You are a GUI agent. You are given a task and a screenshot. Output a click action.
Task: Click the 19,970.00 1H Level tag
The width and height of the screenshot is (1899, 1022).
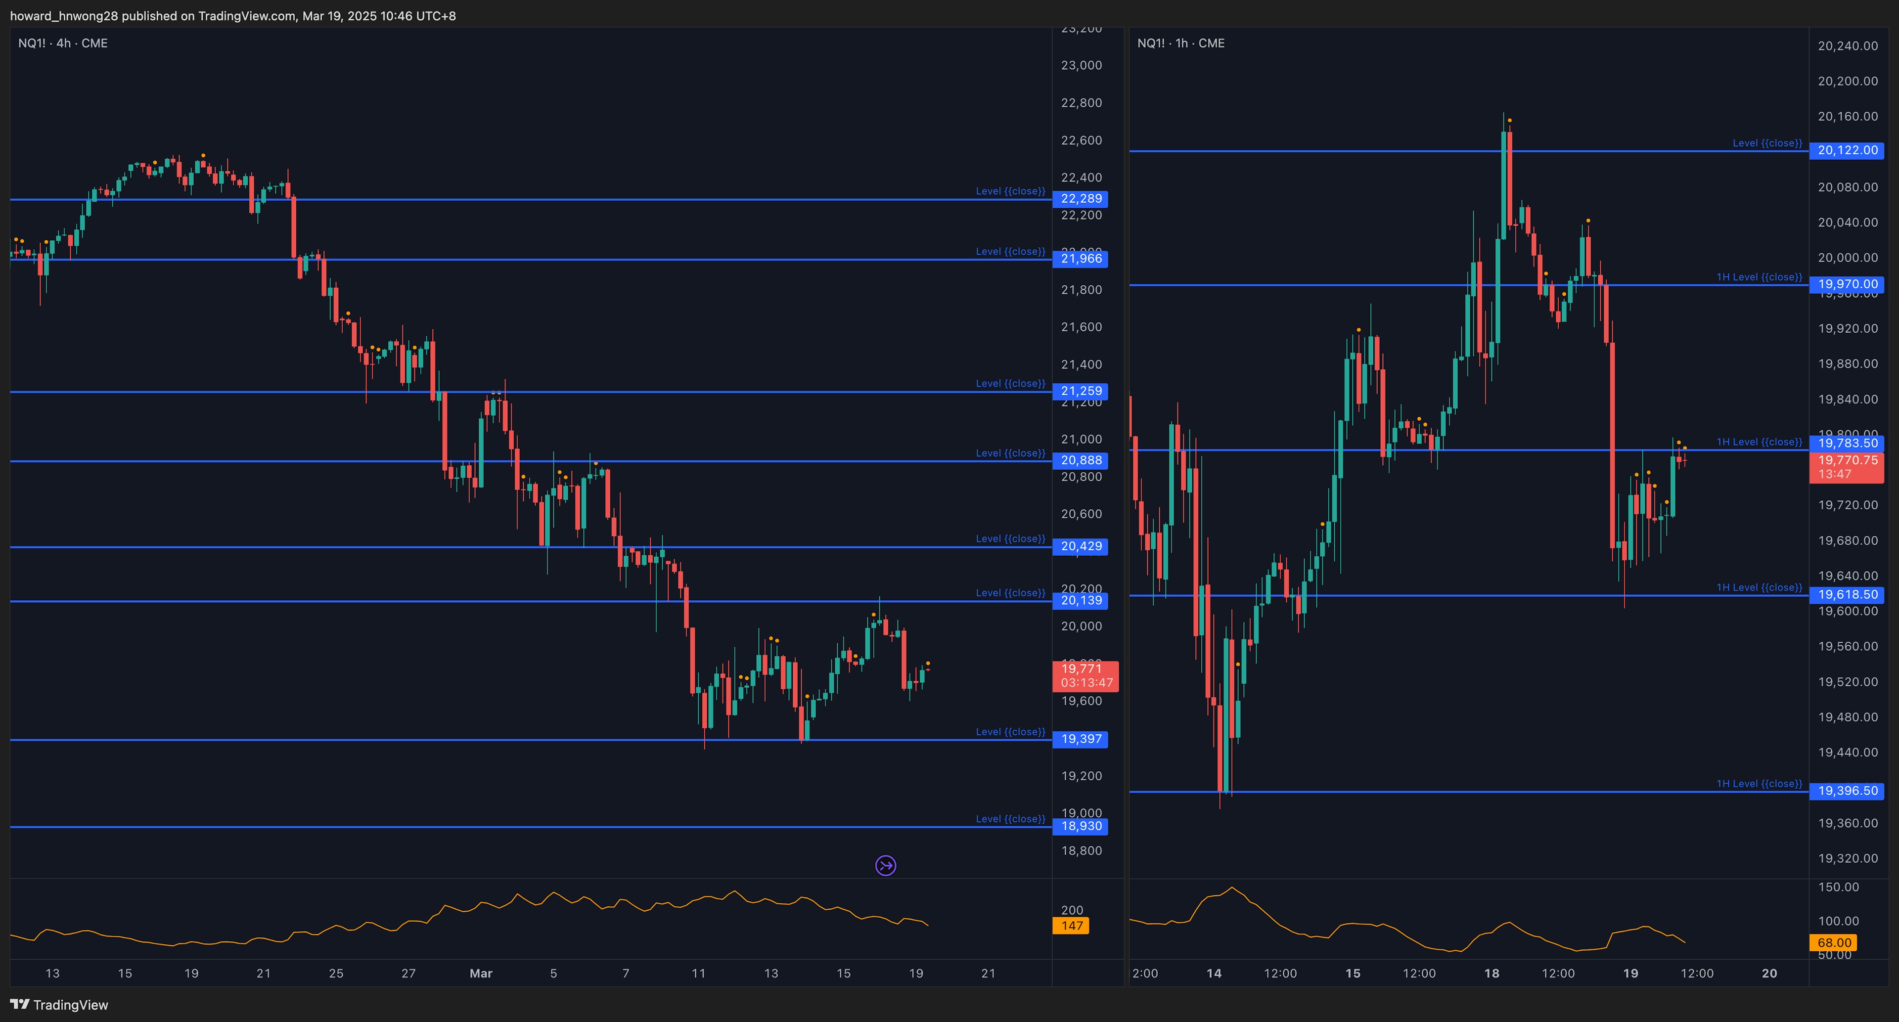click(x=1848, y=284)
